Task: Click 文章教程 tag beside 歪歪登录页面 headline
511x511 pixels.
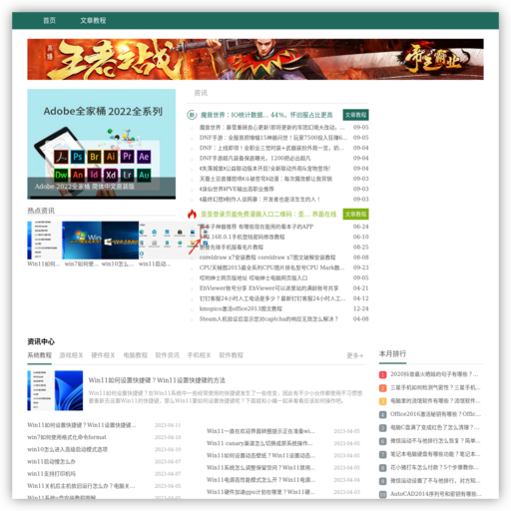Action: coord(355,214)
